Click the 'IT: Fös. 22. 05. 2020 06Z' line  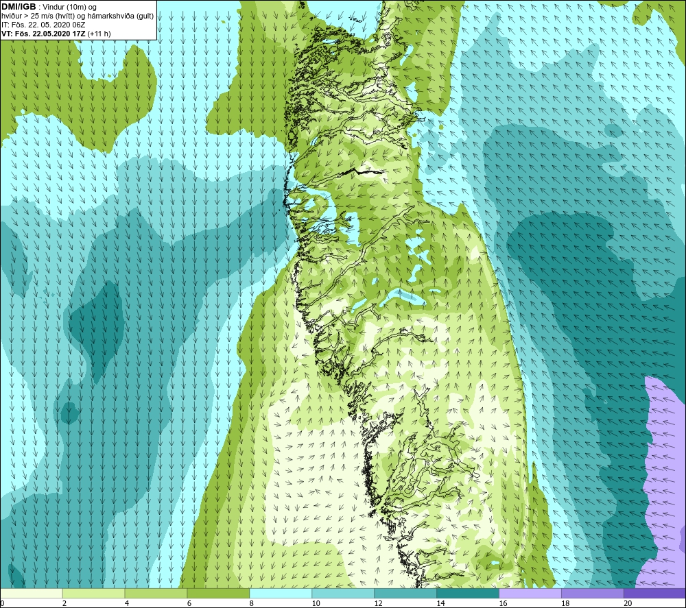click(x=43, y=25)
